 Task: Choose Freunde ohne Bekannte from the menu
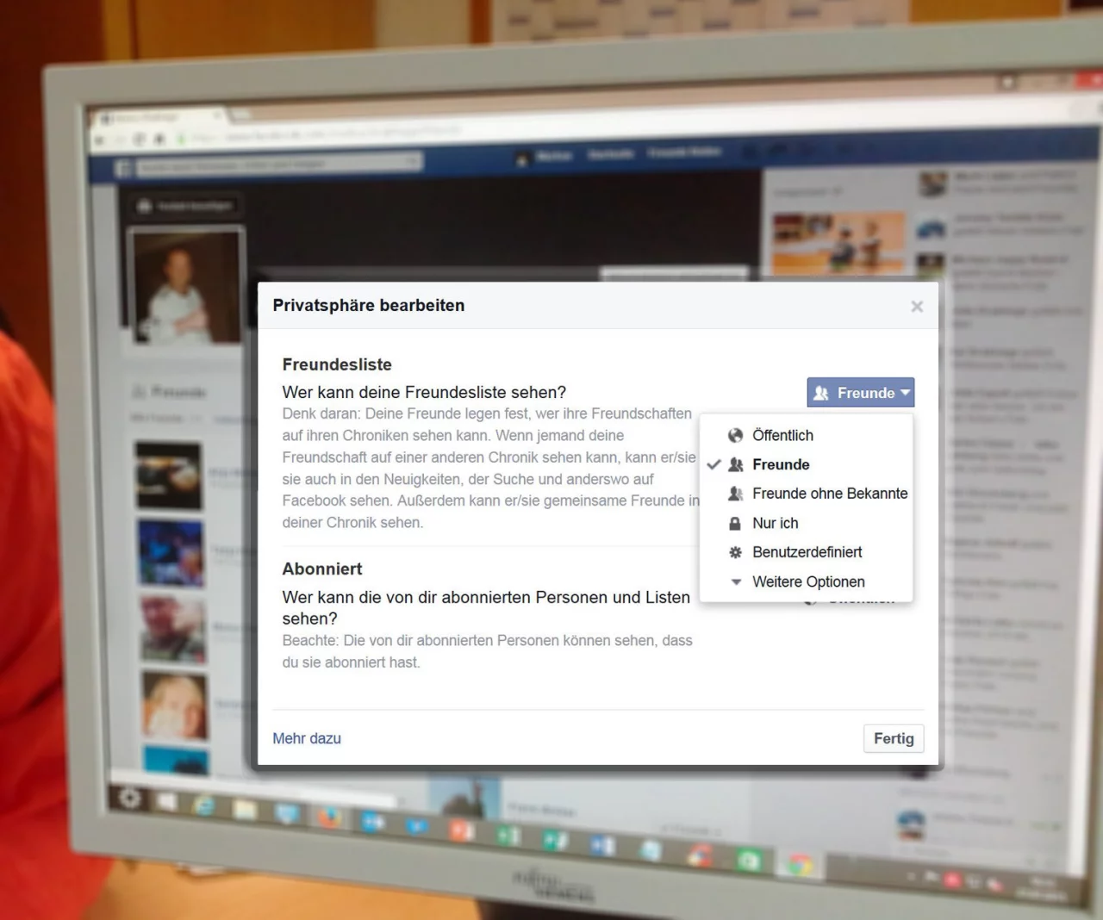pos(829,494)
